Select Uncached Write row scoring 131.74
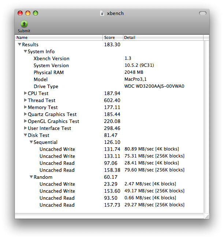This screenshot has width=224, height=239. coord(109,149)
